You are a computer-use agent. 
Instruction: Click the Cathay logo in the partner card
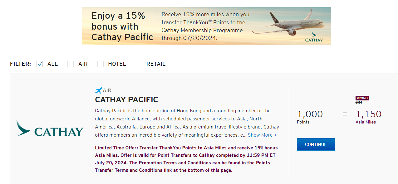50,128
